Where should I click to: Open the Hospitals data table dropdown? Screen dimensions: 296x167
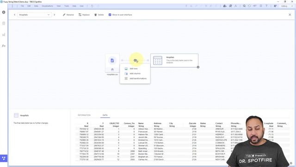pos(34,15)
